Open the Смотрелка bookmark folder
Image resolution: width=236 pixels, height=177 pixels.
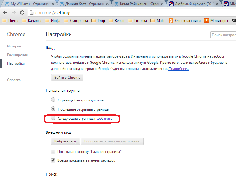pos(76,21)
